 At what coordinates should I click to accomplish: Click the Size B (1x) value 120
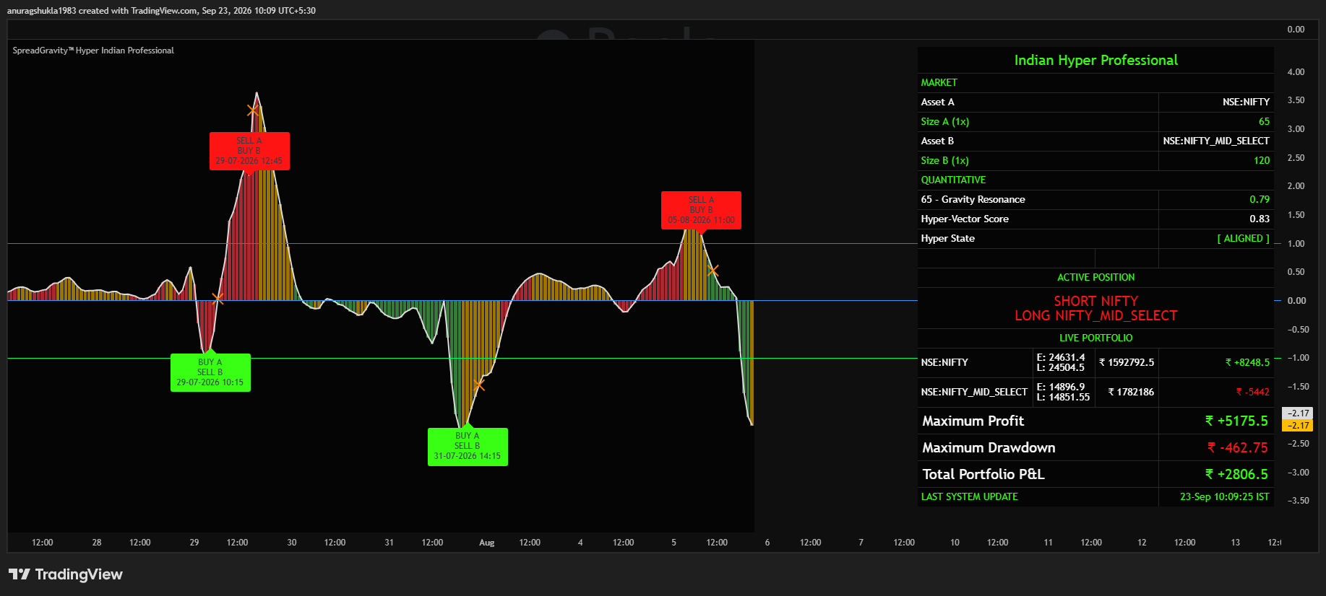1262,160
